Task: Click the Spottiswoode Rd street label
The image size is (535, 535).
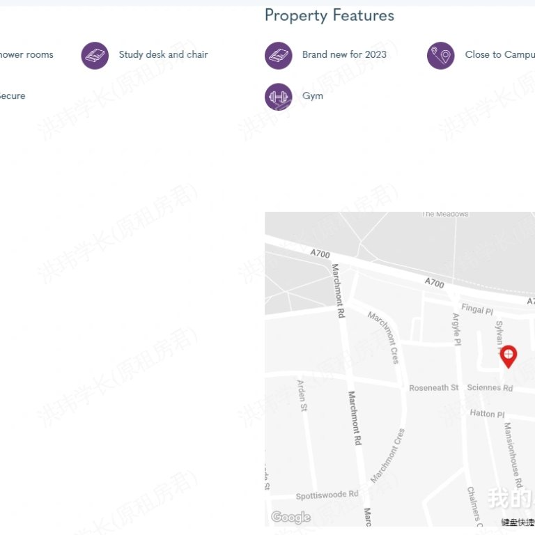Action: 327,495
